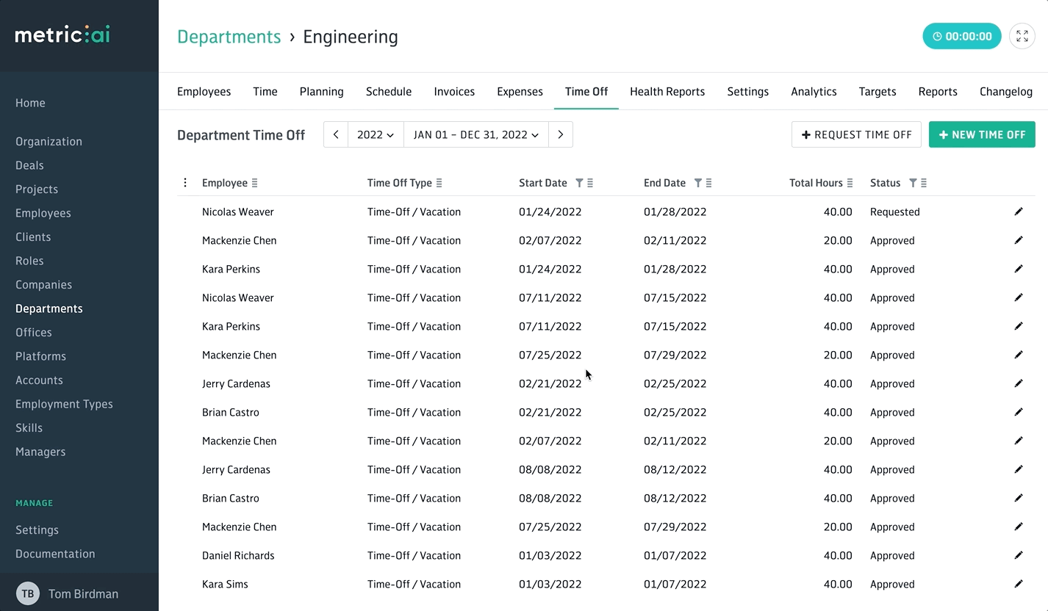The image size is (1048, 611).
Task: Open the Health Reports tab
Action: (x=667, y=92)
